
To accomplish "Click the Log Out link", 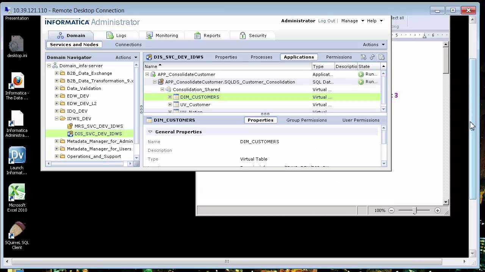I will 327,21.
